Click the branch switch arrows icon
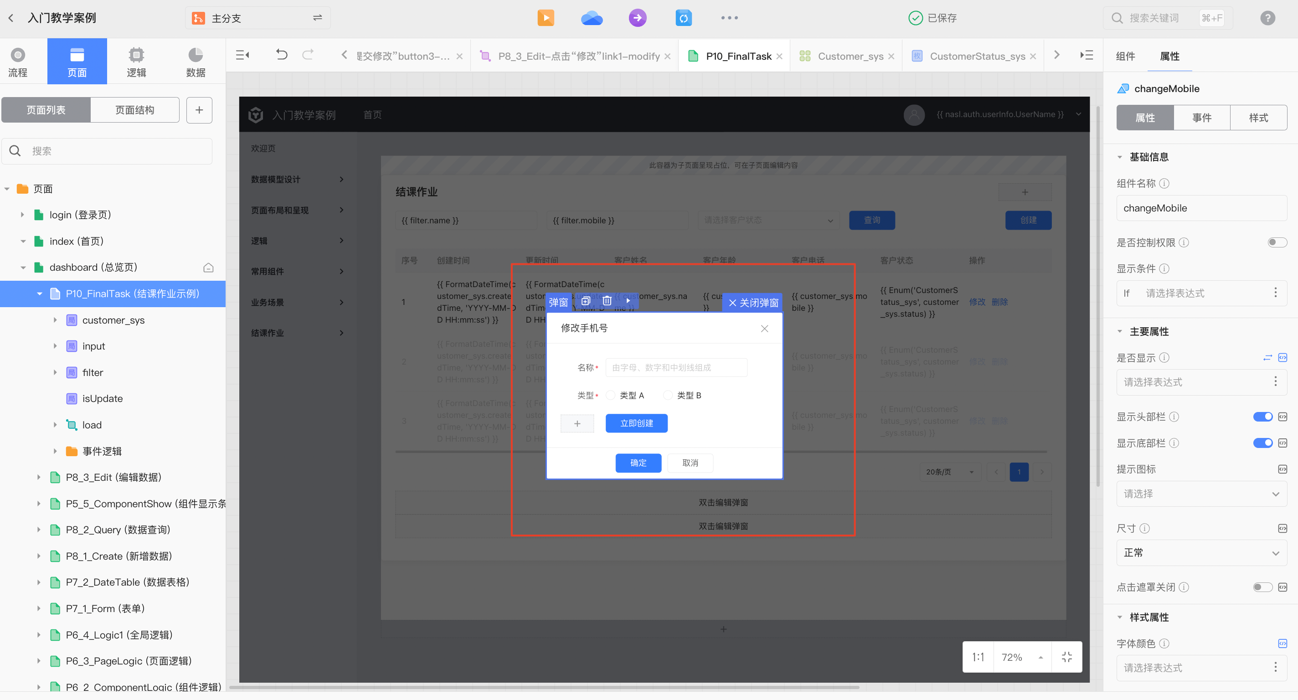The width and height of the screenshot is (1298, 700). coord(318,18)
